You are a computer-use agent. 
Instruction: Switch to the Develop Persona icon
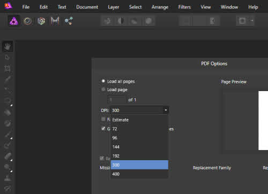41,21
